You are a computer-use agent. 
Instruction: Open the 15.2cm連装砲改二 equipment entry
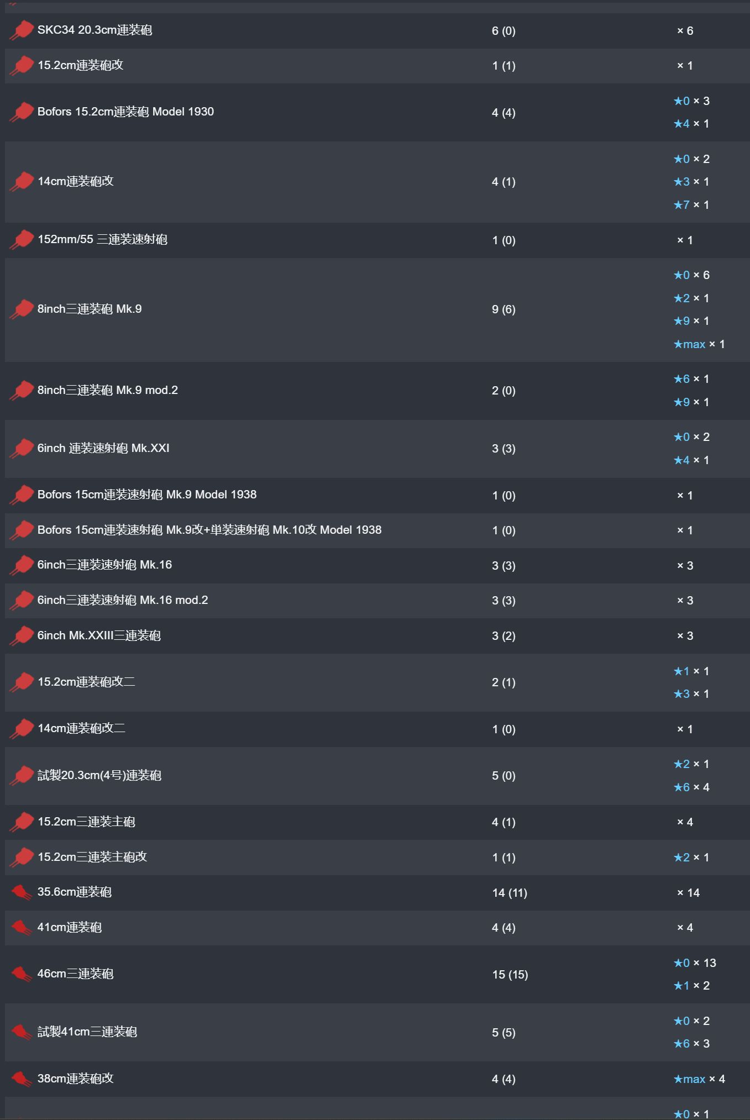coord(86,682)
